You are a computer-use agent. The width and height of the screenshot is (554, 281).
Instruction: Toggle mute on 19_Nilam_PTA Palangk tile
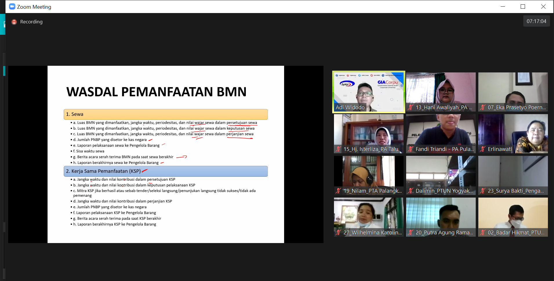click(338, 191)
